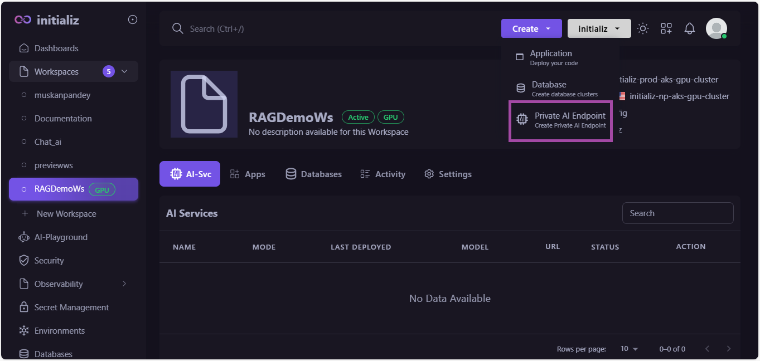The width and height of the screenshot is (760, 361).
Task: Open Dashboards from the sidebar
Action: (x=55, y=48)
